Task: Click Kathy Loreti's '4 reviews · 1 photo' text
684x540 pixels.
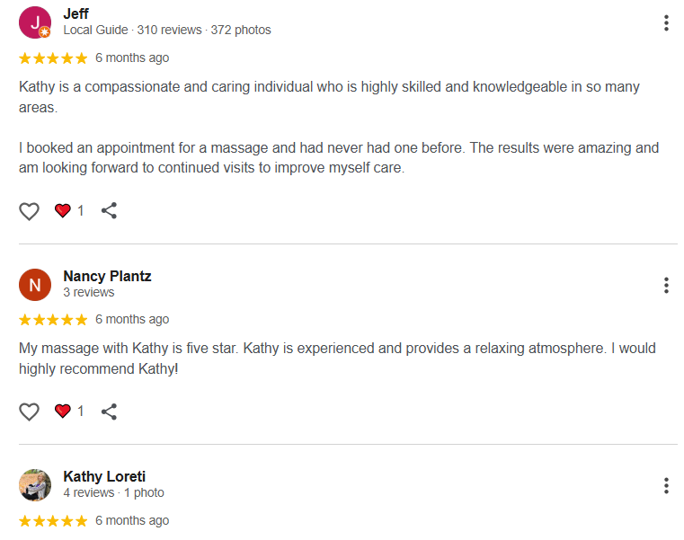Action: coord(113,492)
